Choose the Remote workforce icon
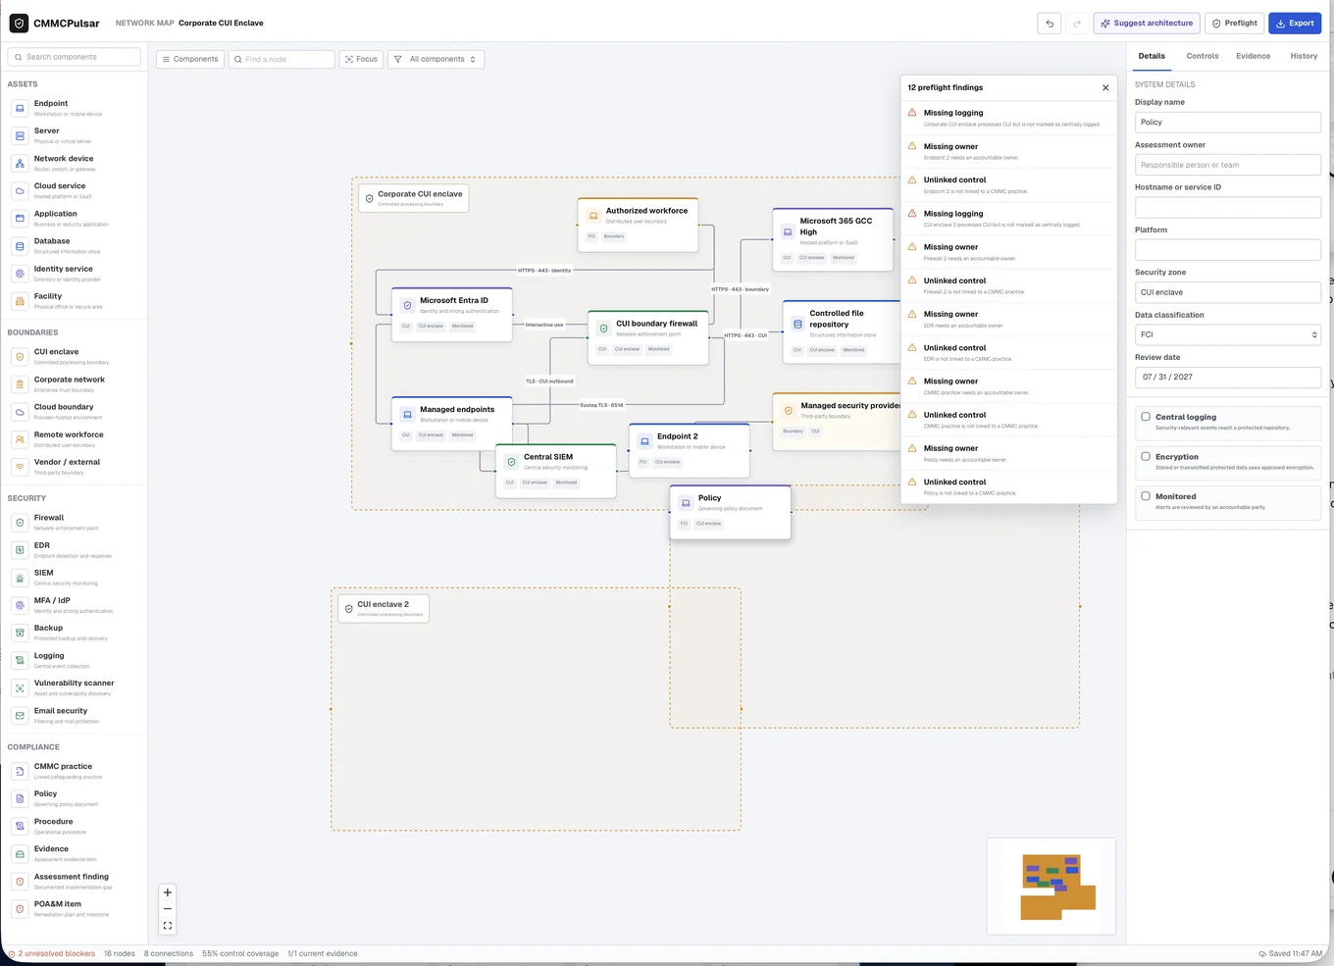This screenshot has width=1334, height=966. pos(20,439)
